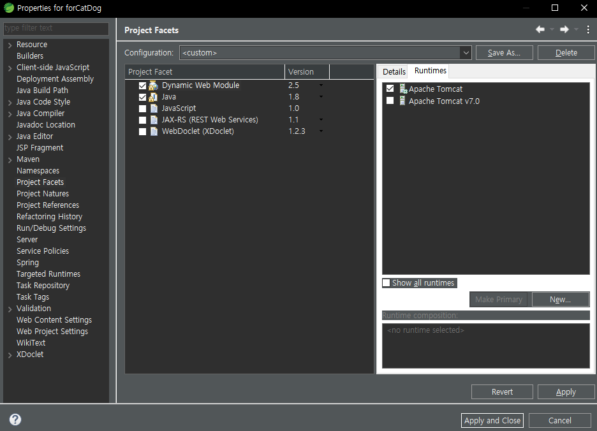Open Java version dropdown arrow

(321, 97)
